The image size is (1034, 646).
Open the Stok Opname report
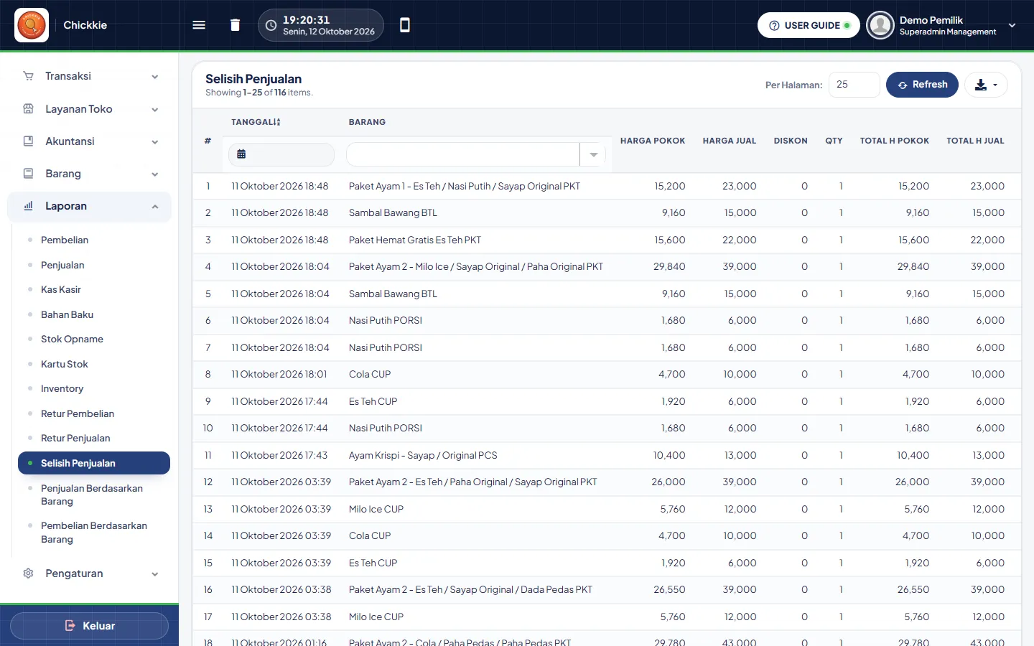pyautogui.click(x=72, y=339)
